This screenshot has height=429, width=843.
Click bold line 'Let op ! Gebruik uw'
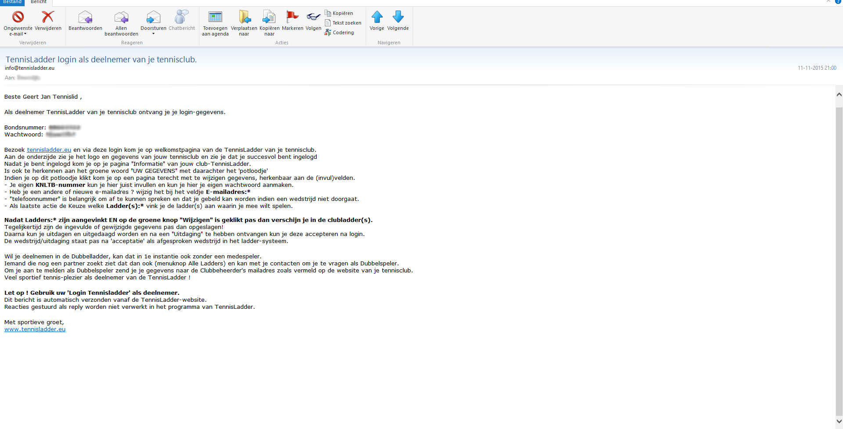92,293
